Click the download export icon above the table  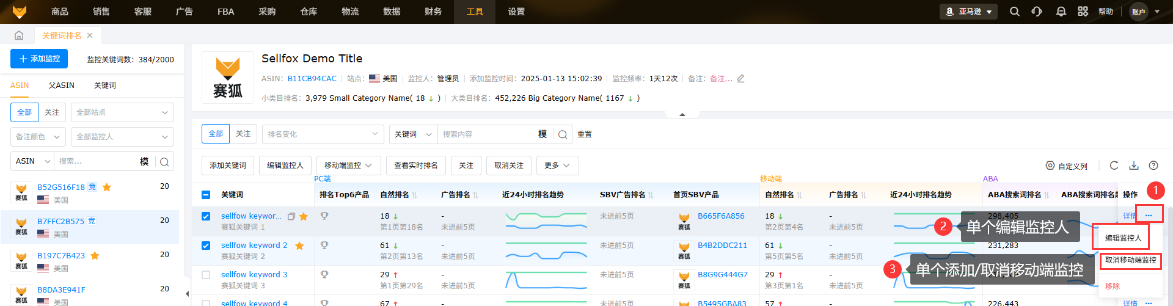click(1134, 166)
